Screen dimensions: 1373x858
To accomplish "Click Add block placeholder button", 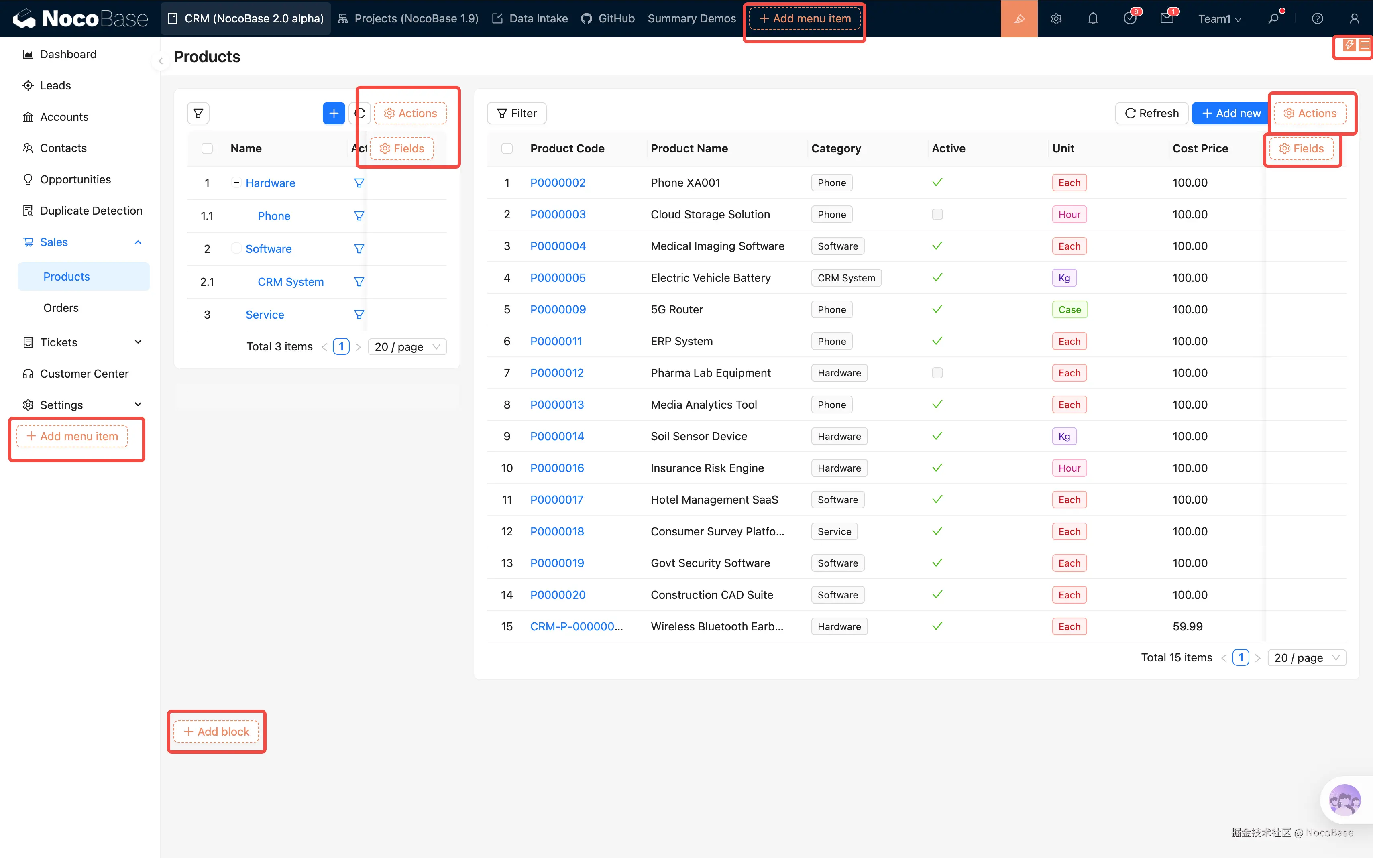I will [x=216, y=732].
